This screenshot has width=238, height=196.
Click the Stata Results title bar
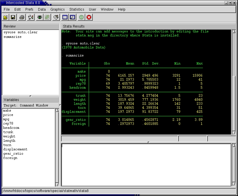pyautogui.click(x=148, y=26)
